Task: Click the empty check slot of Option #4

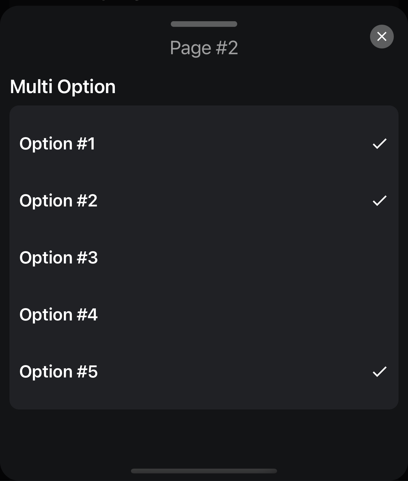Action: [x=380, y=314]
